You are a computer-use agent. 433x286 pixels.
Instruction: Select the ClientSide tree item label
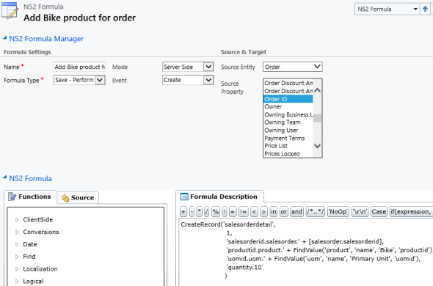pos(38,220)
